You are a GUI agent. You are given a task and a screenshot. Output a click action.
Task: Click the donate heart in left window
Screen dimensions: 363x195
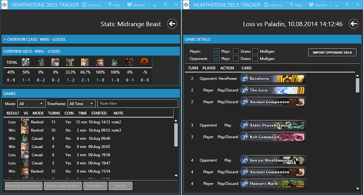coord(130,5)
